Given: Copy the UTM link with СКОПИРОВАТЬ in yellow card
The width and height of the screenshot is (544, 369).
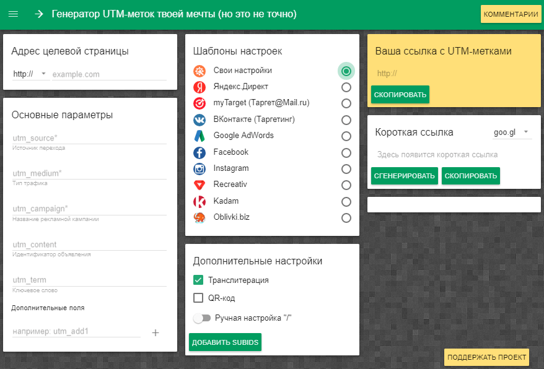Looking at the screenshot, I should click(x=400, y=95).
